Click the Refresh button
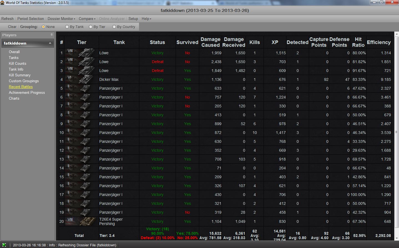The width and height of the screenshot is (399, 248). point(7,19)
